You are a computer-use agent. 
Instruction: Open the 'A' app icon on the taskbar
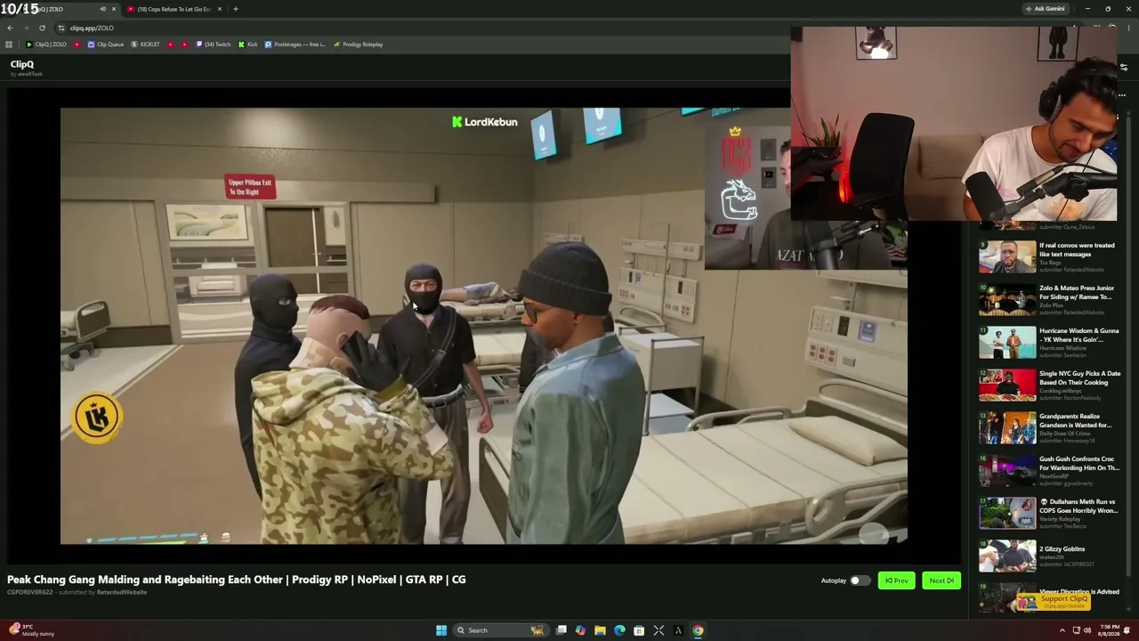678,630
